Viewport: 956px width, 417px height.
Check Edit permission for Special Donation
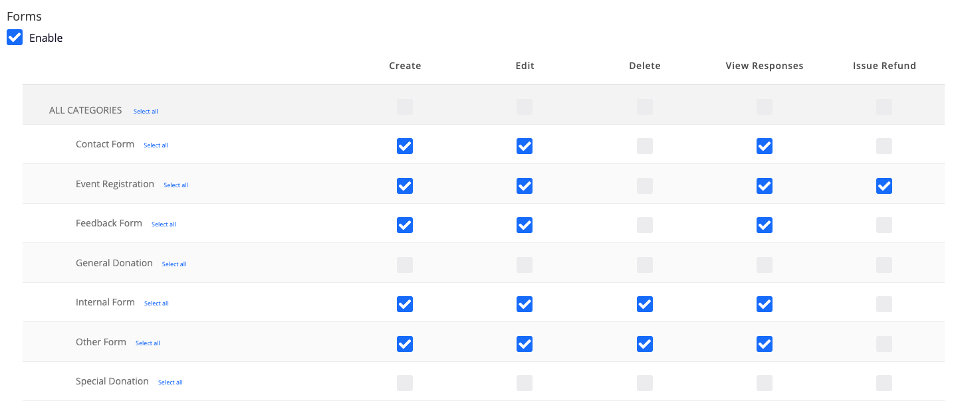click(x=525, y=383)
